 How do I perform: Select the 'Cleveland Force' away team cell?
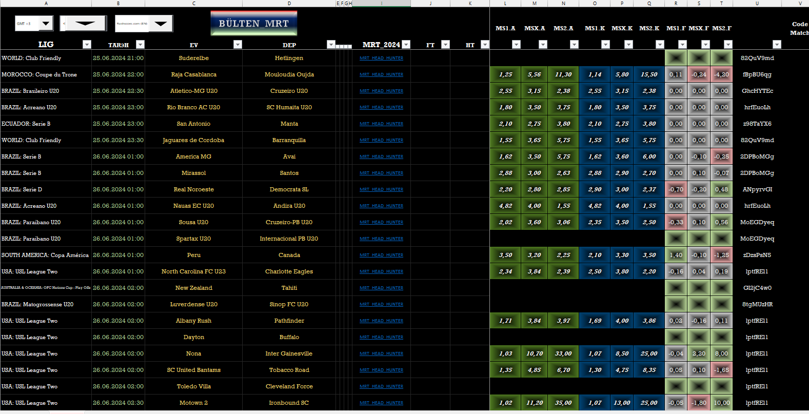[289, 386]
